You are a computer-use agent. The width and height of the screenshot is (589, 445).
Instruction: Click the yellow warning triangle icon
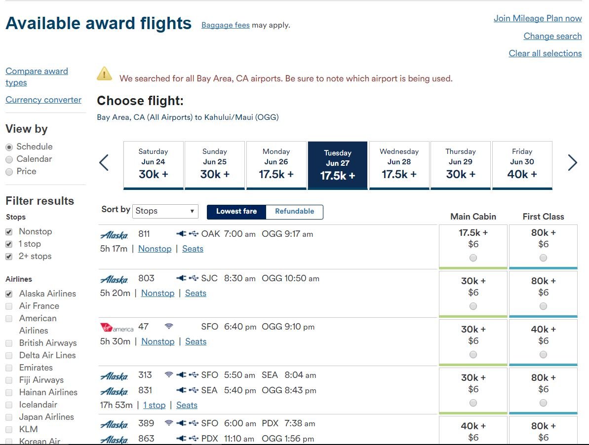coord(105,74)
